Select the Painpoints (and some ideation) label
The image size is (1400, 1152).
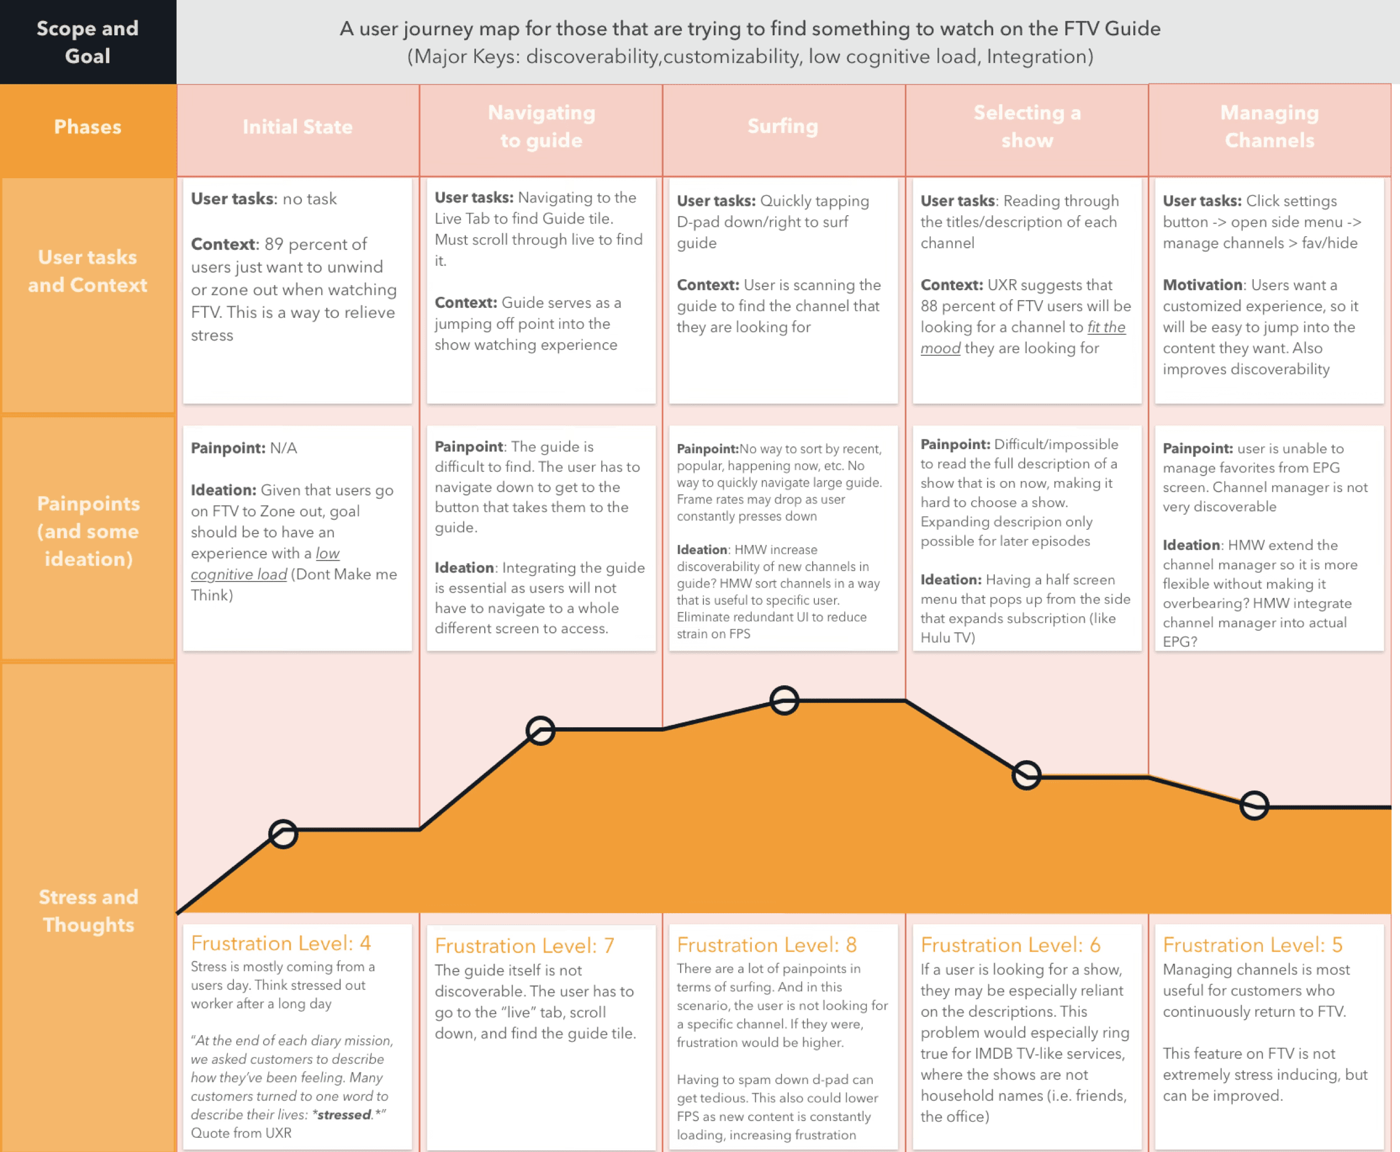coord(88,531)
